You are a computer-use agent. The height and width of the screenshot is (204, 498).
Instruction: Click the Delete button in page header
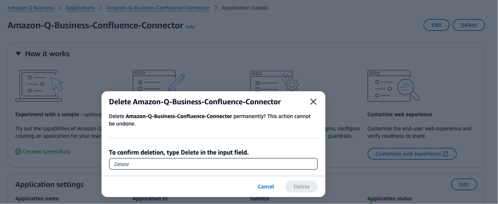point(468,25)
